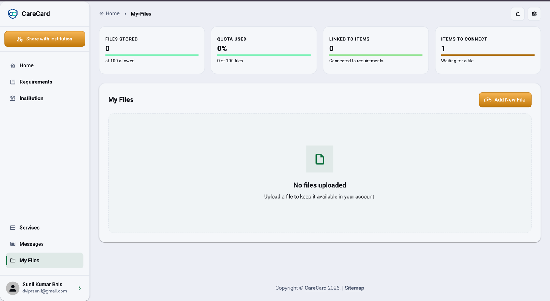Click the Share with institution button

45,39
